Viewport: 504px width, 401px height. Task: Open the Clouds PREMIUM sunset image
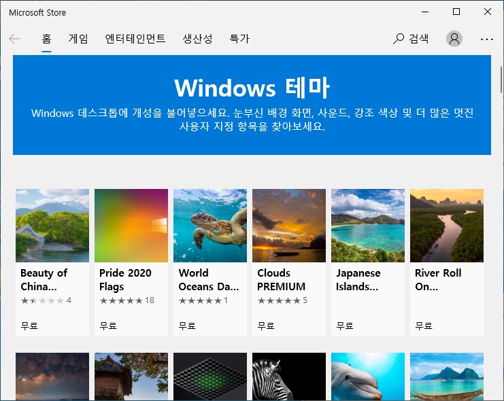[289, 226]
